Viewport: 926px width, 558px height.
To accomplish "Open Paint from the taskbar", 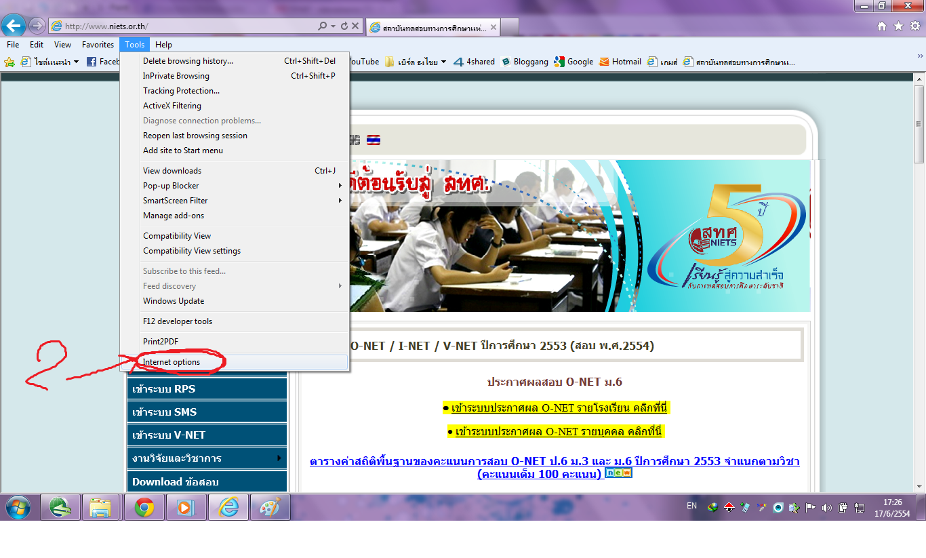I will [270, 507].
